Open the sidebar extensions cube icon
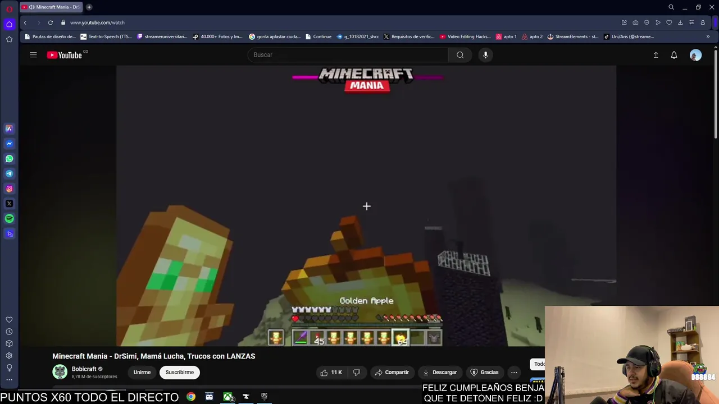Viewport: 719px width, 404px height. 9,343
